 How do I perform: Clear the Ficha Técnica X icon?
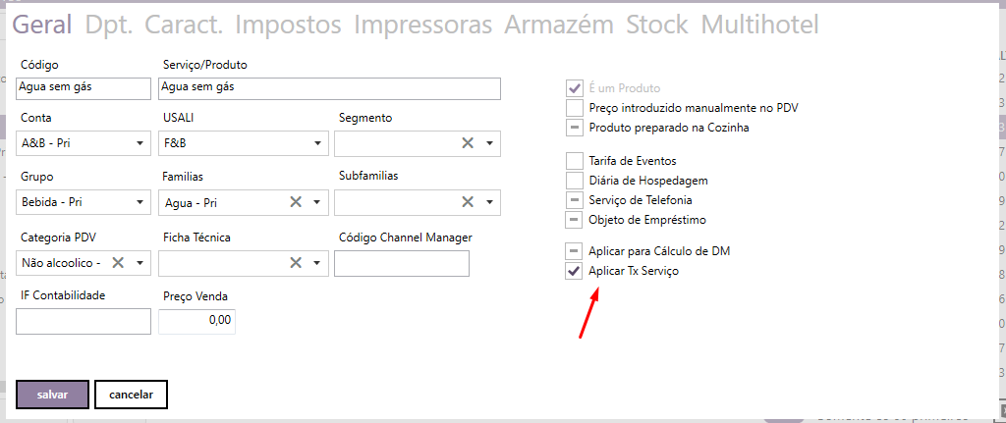(x=295, y=263)
